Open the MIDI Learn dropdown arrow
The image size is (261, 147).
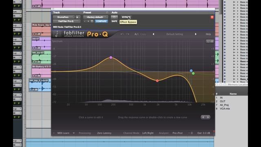coord(73,133)
